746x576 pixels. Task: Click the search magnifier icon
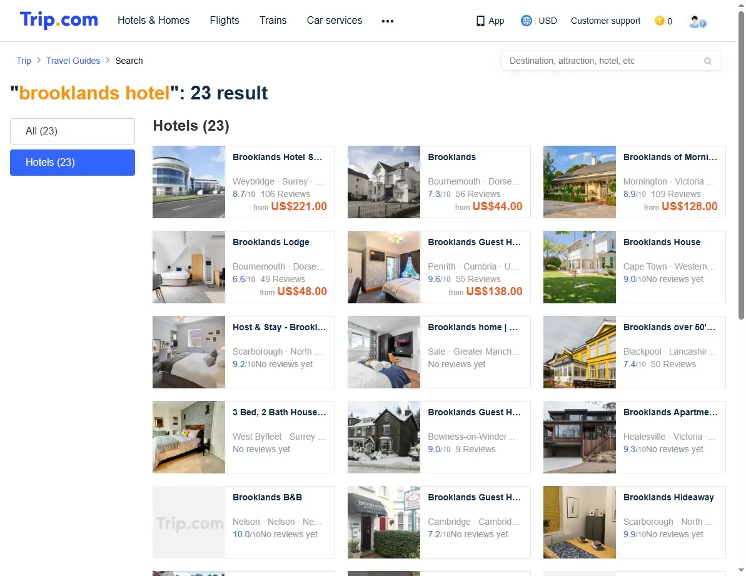pyautogui.click(x=708, y=61)
